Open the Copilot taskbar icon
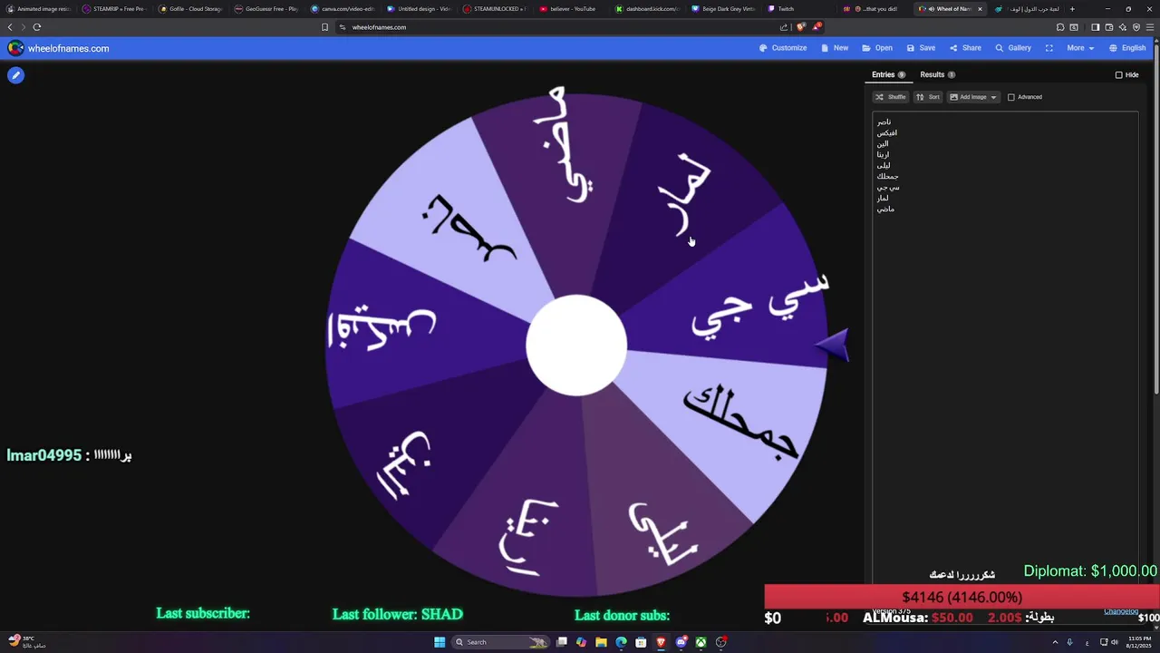Image resolution: width=1160 pixels, height=653 pixels. (x=581, y=642)
